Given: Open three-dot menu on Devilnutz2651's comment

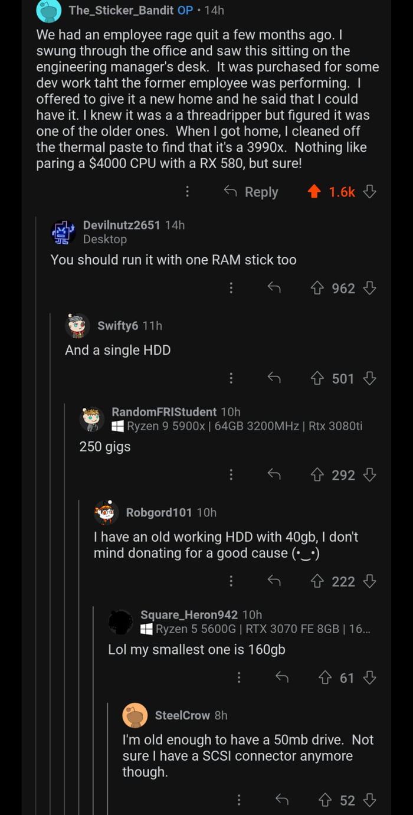Looking at the screenshot, I should point(231,288).
